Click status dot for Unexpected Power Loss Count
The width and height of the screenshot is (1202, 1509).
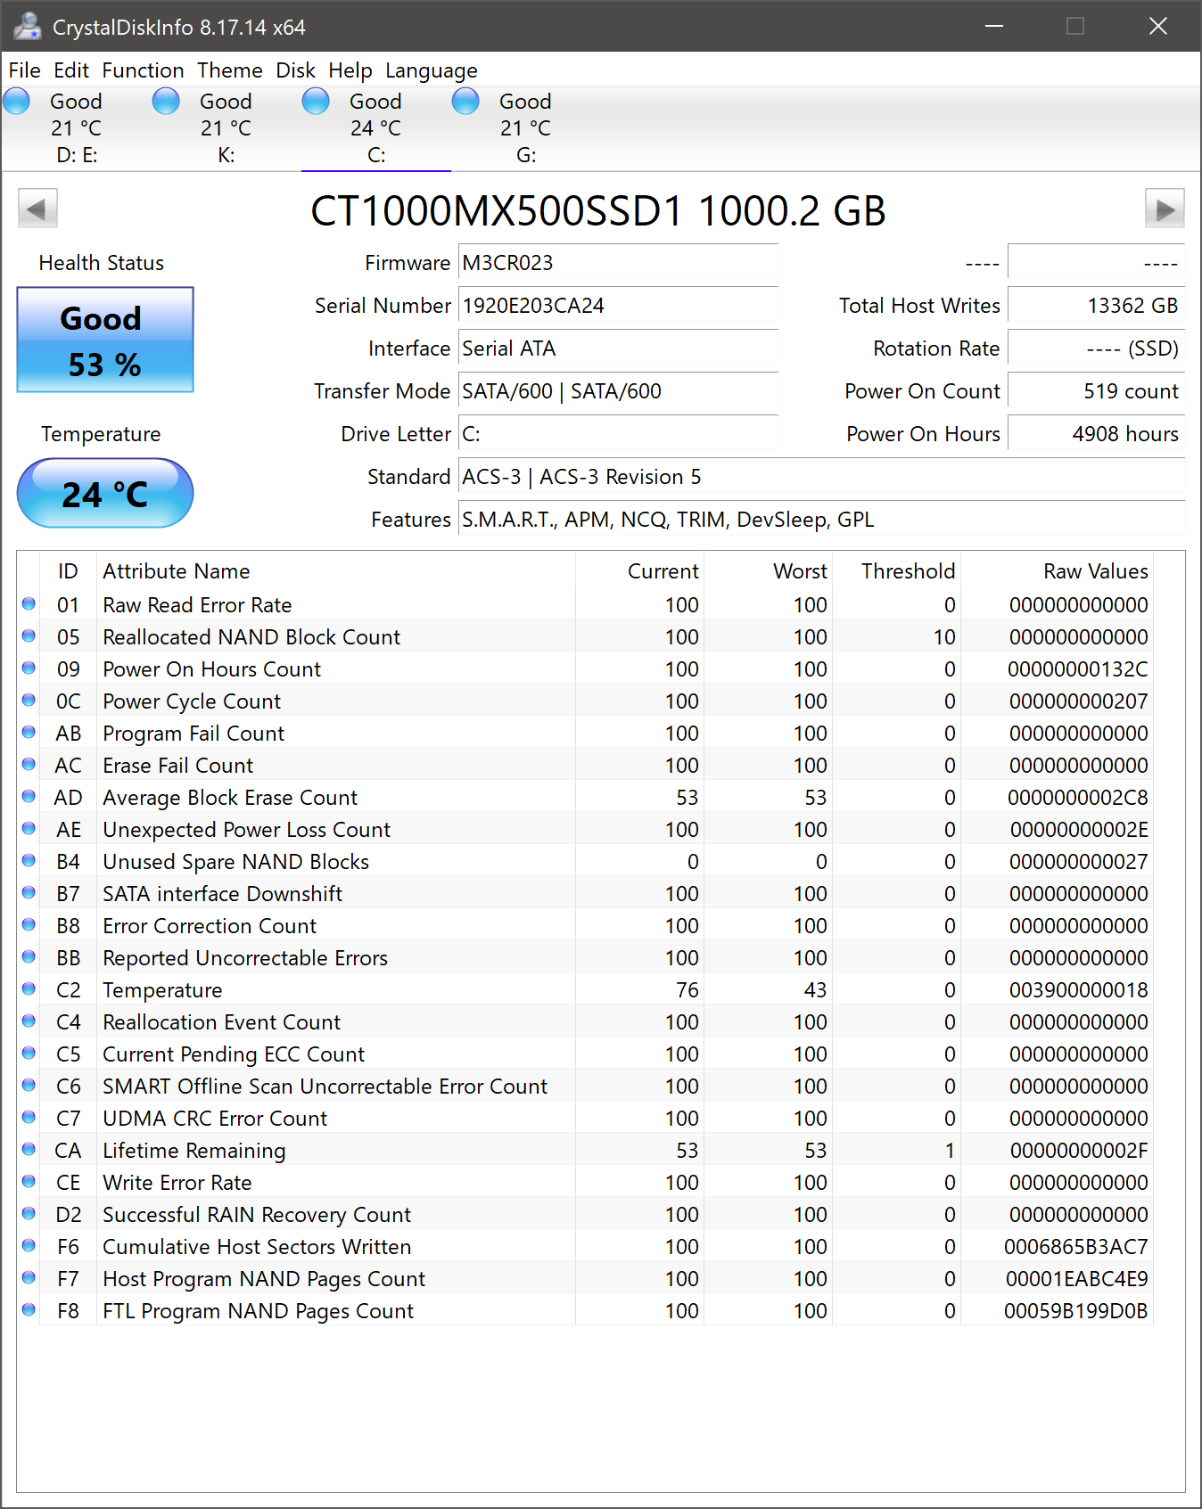coord(29,829)
